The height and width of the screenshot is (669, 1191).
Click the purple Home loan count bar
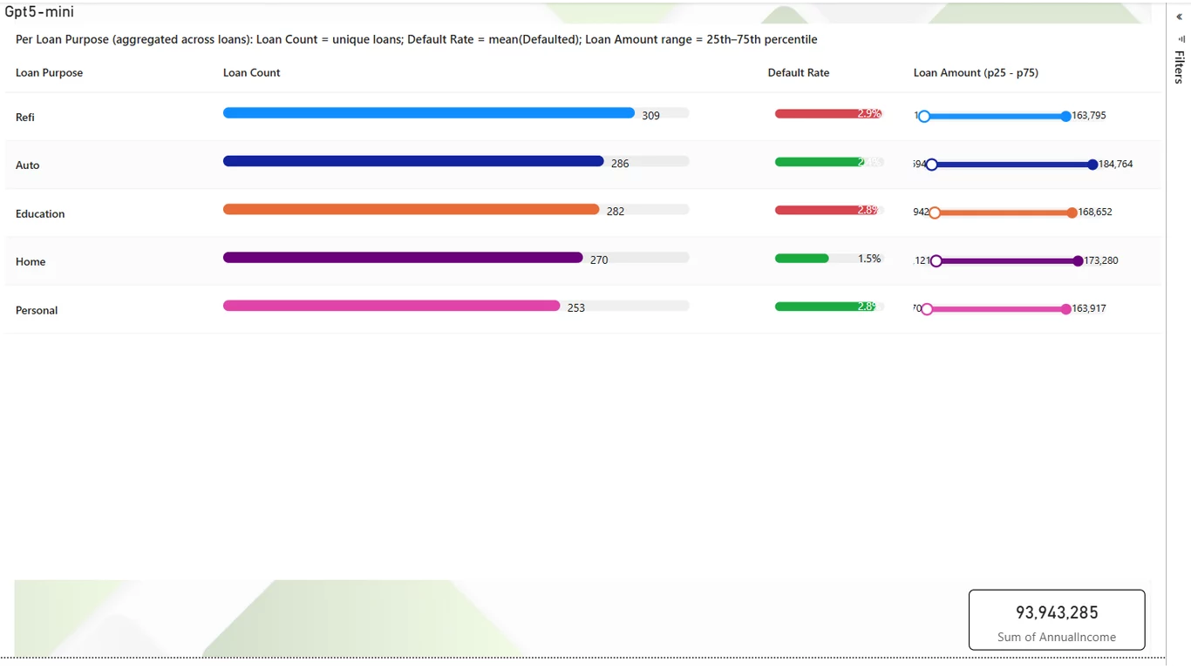403,257
